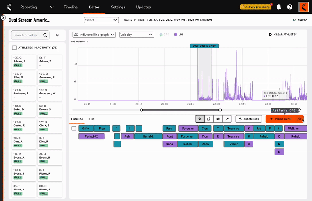This screenshot has height=201, width=312.
Task: Expand the collapsed sidebar arrow
Action: [3, 18]
